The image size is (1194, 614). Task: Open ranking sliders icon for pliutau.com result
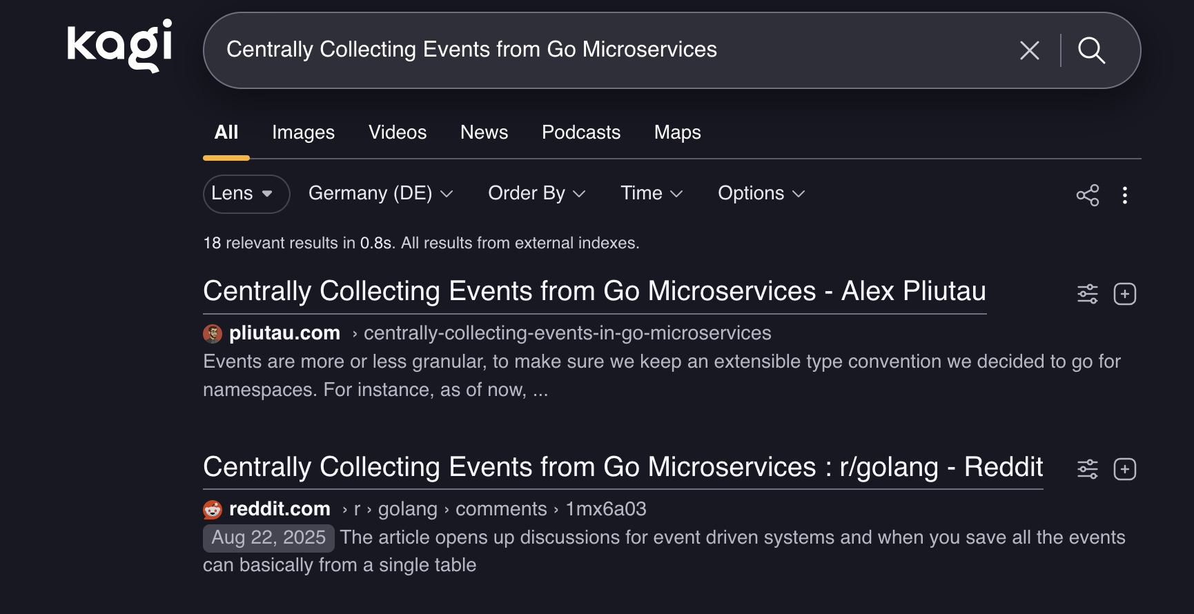[x=1088, y=294]
